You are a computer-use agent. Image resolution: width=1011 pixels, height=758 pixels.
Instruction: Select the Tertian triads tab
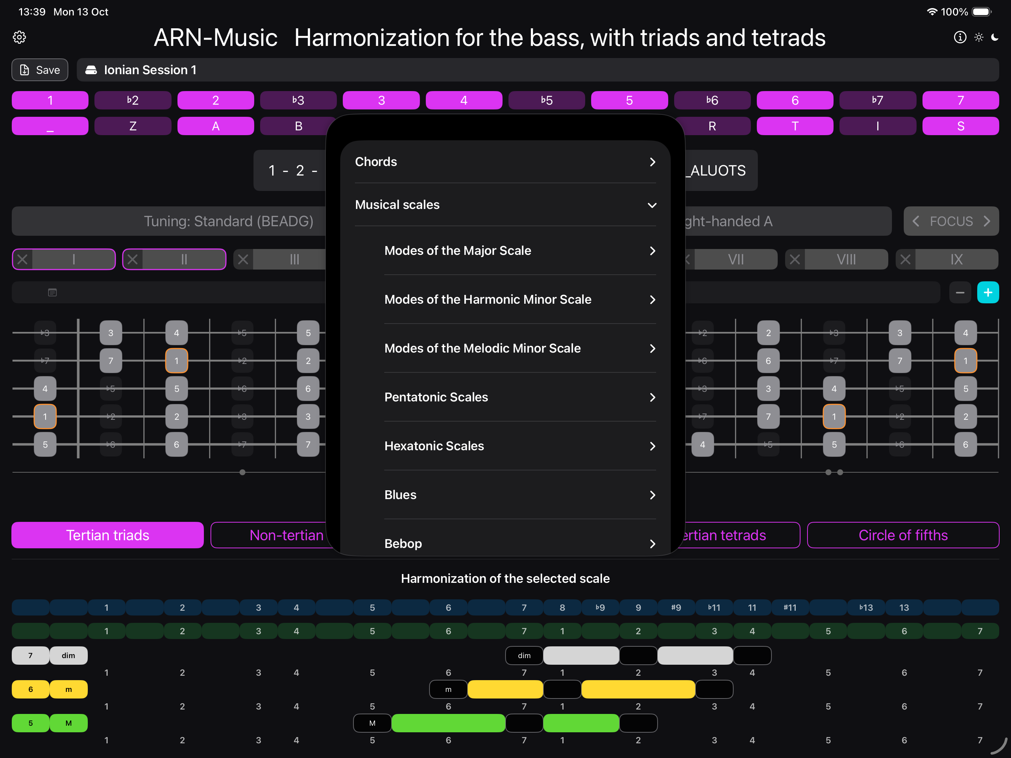click(x=107, y=535)
